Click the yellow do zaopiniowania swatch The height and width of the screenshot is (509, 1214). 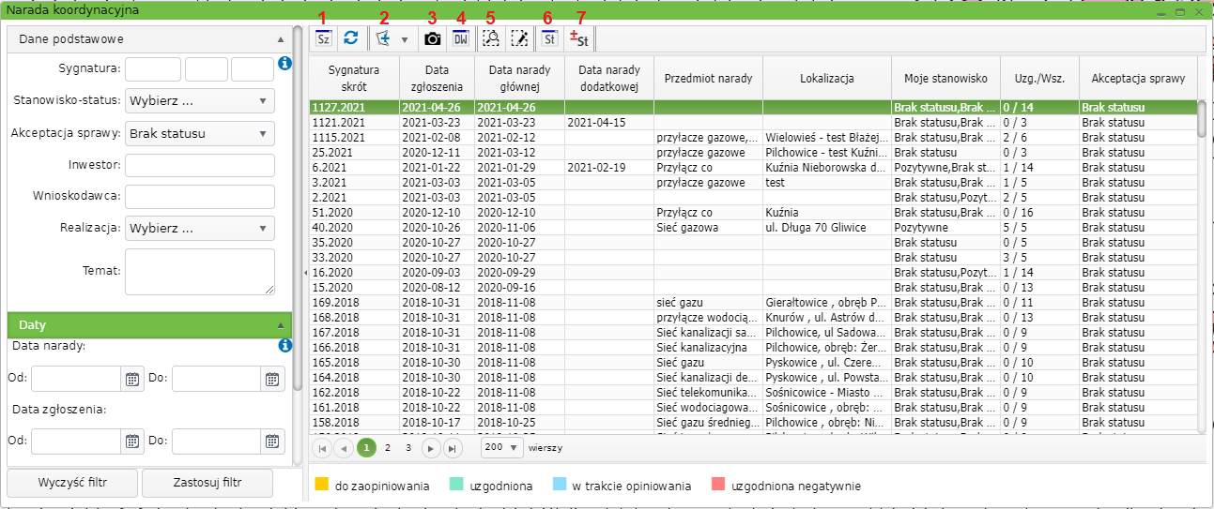pos(321,486)
